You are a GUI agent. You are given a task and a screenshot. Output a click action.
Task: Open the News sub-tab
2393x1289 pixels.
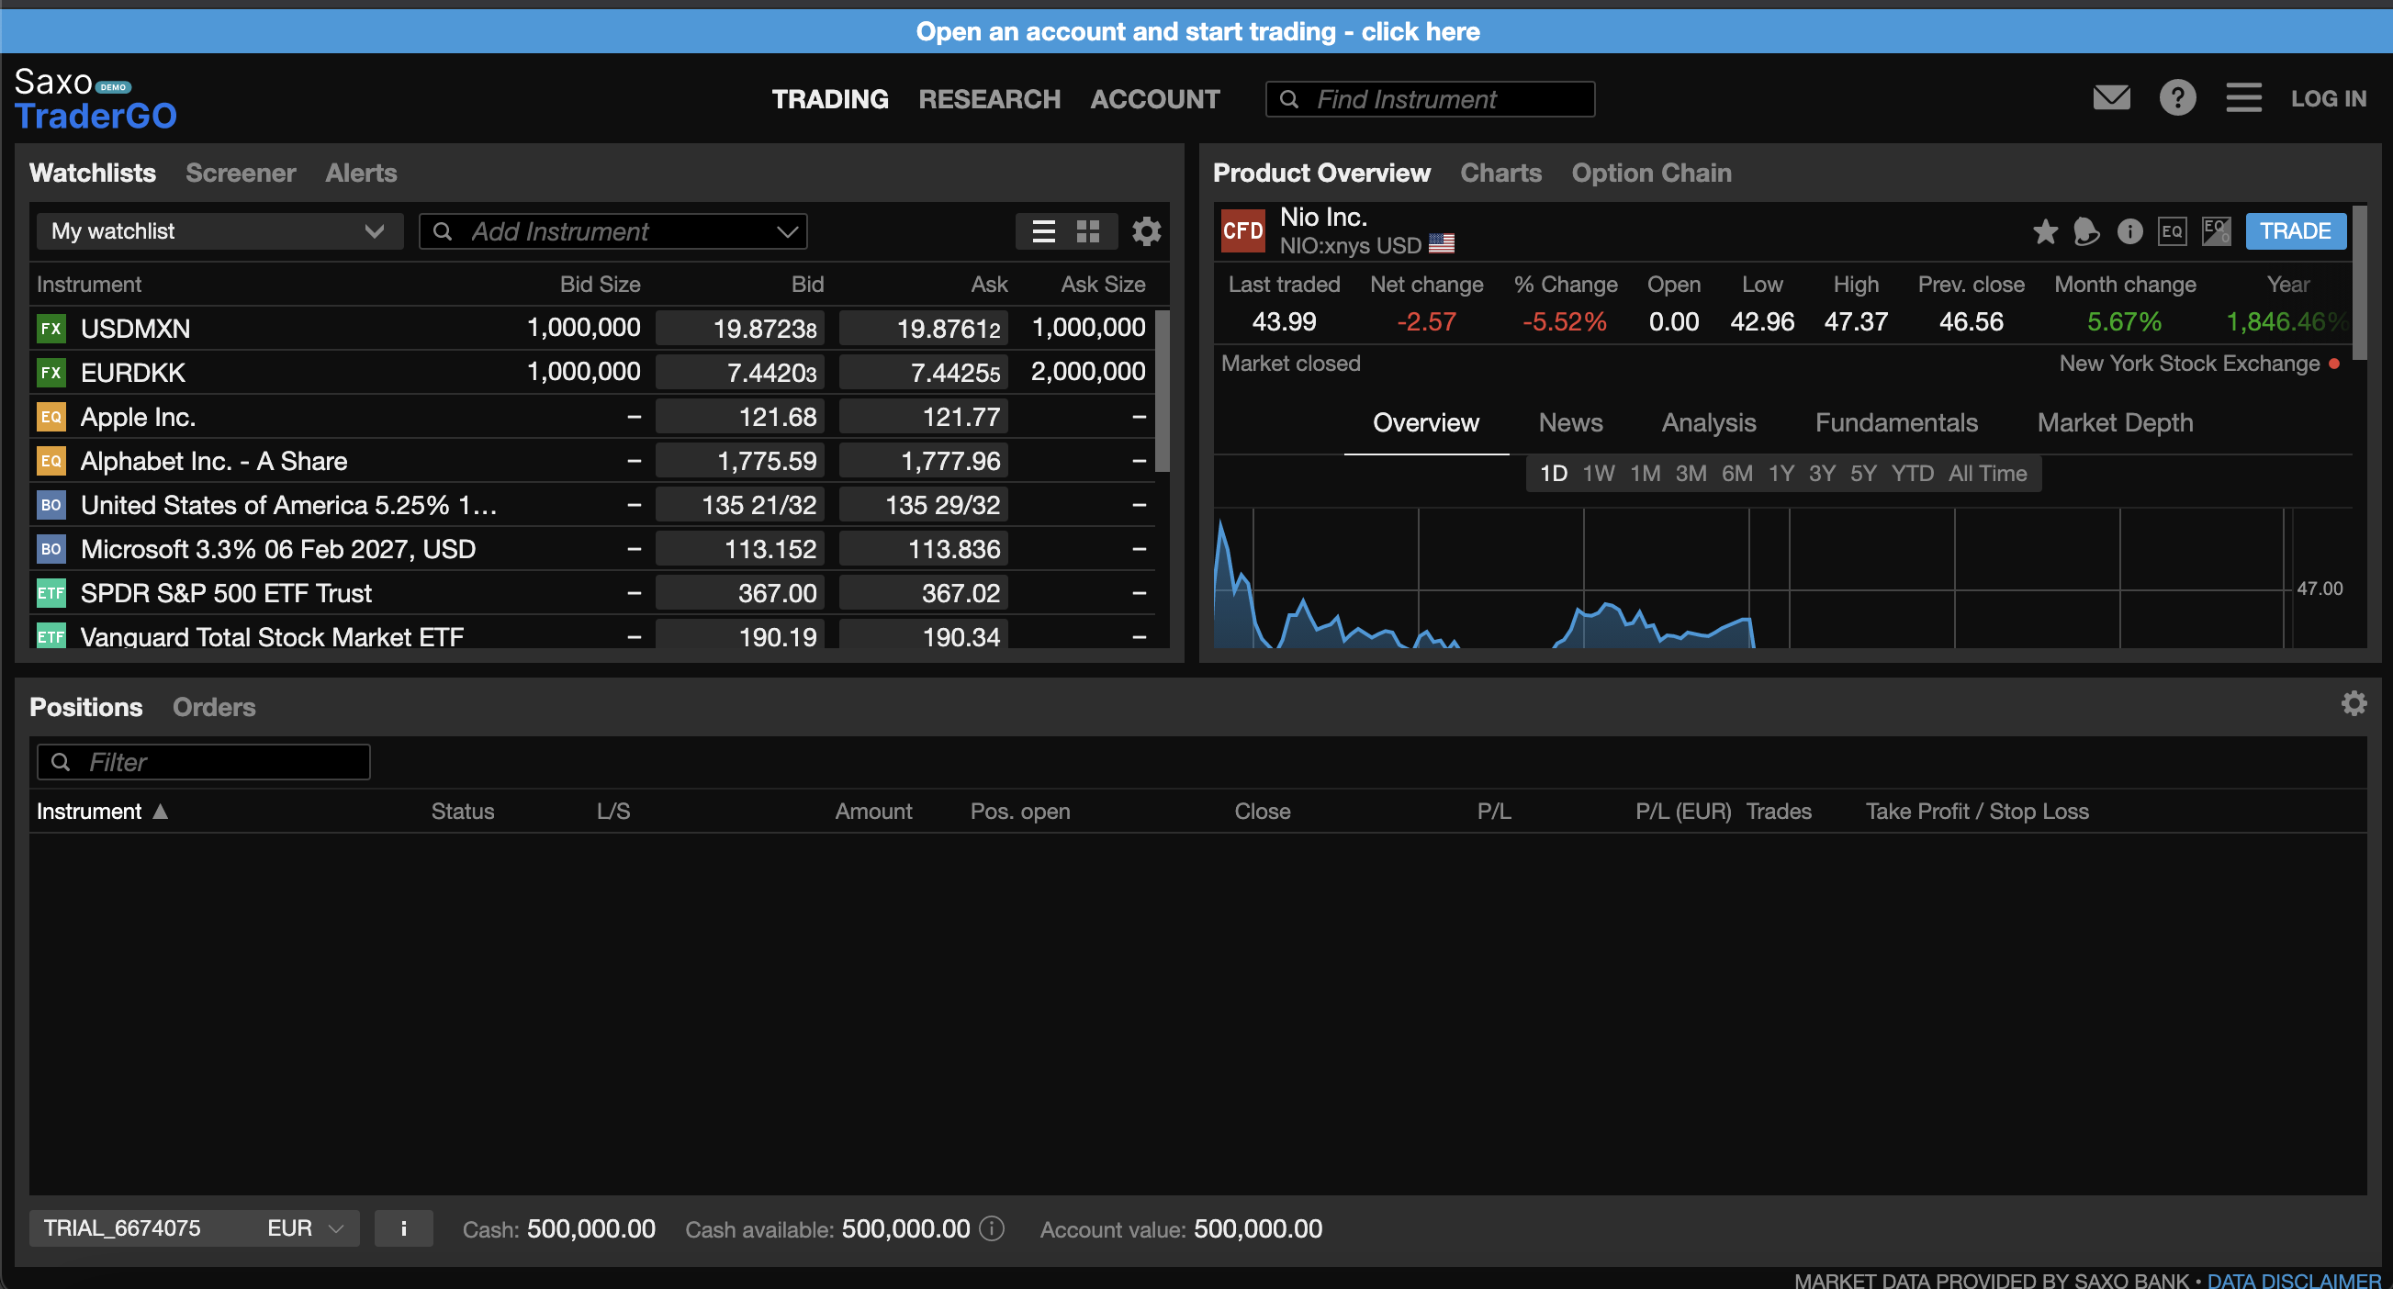click(1570, 423)
